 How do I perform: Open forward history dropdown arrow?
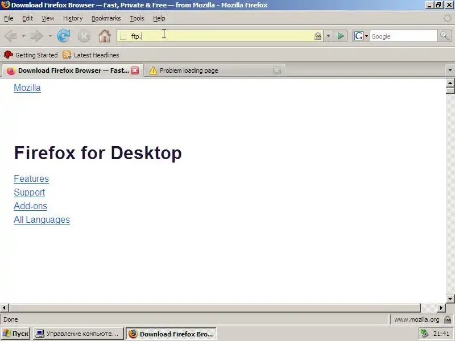tap(50, 36)
